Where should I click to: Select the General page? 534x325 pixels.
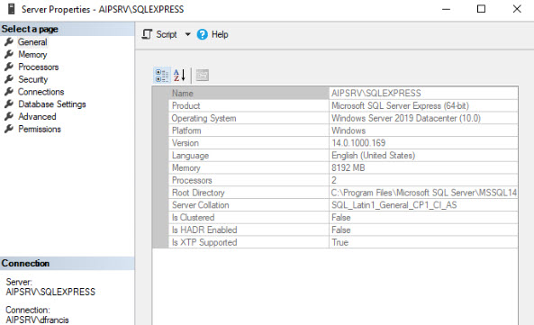pos(32,42)
